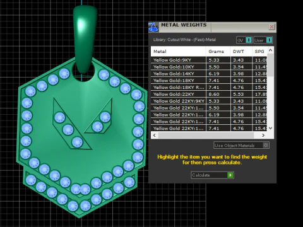This screenshot has height=227, width=303.
Task: Select the Yellow Gold:22KY row
Action: tap(209, 94)
